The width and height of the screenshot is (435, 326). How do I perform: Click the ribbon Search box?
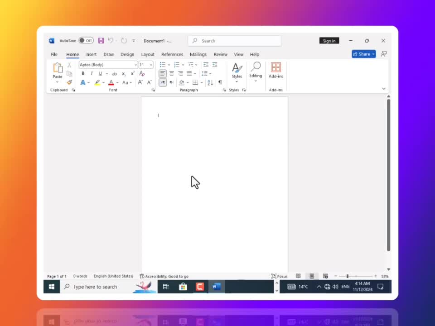(235, 41)
